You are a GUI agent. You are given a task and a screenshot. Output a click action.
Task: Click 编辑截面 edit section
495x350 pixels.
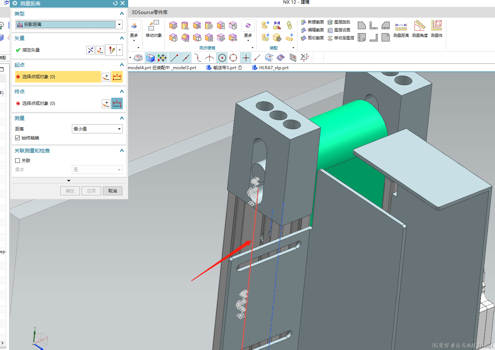[x=313, y=30]
